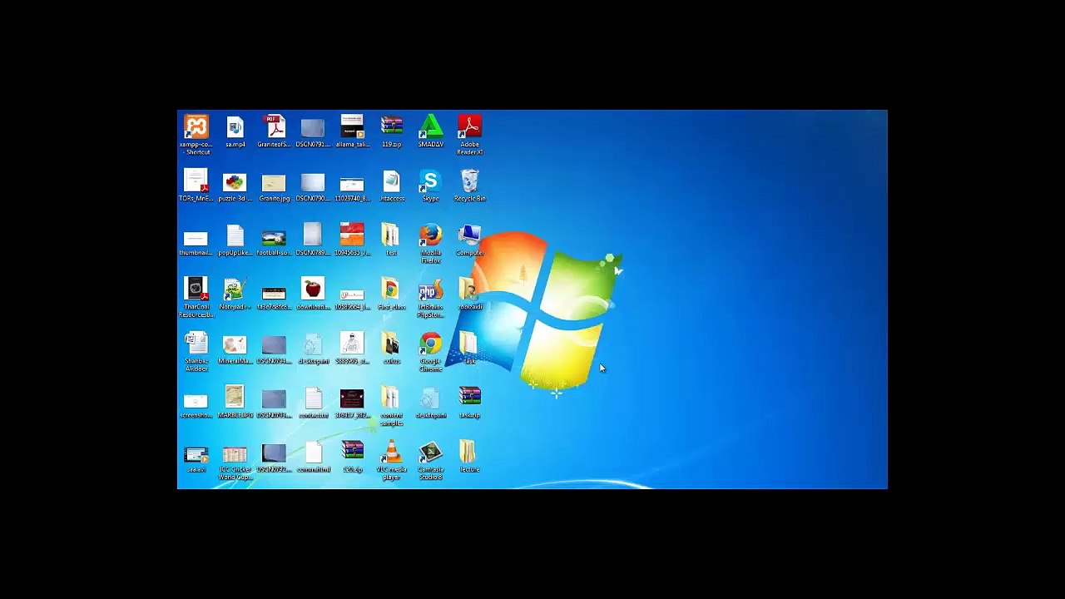This screenshot has height=599, width=1065.
Task: Select the thumbnail image file
Action: [196, 238]
